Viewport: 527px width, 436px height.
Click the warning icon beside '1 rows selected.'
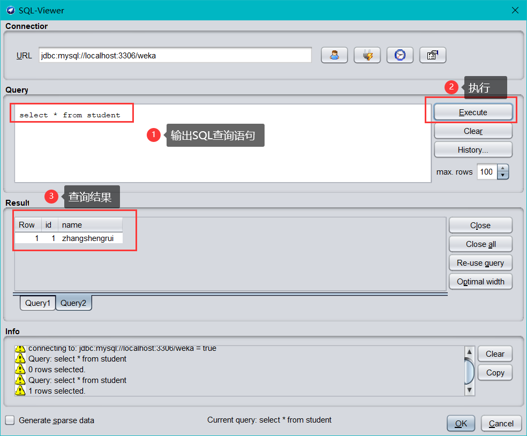20,390
